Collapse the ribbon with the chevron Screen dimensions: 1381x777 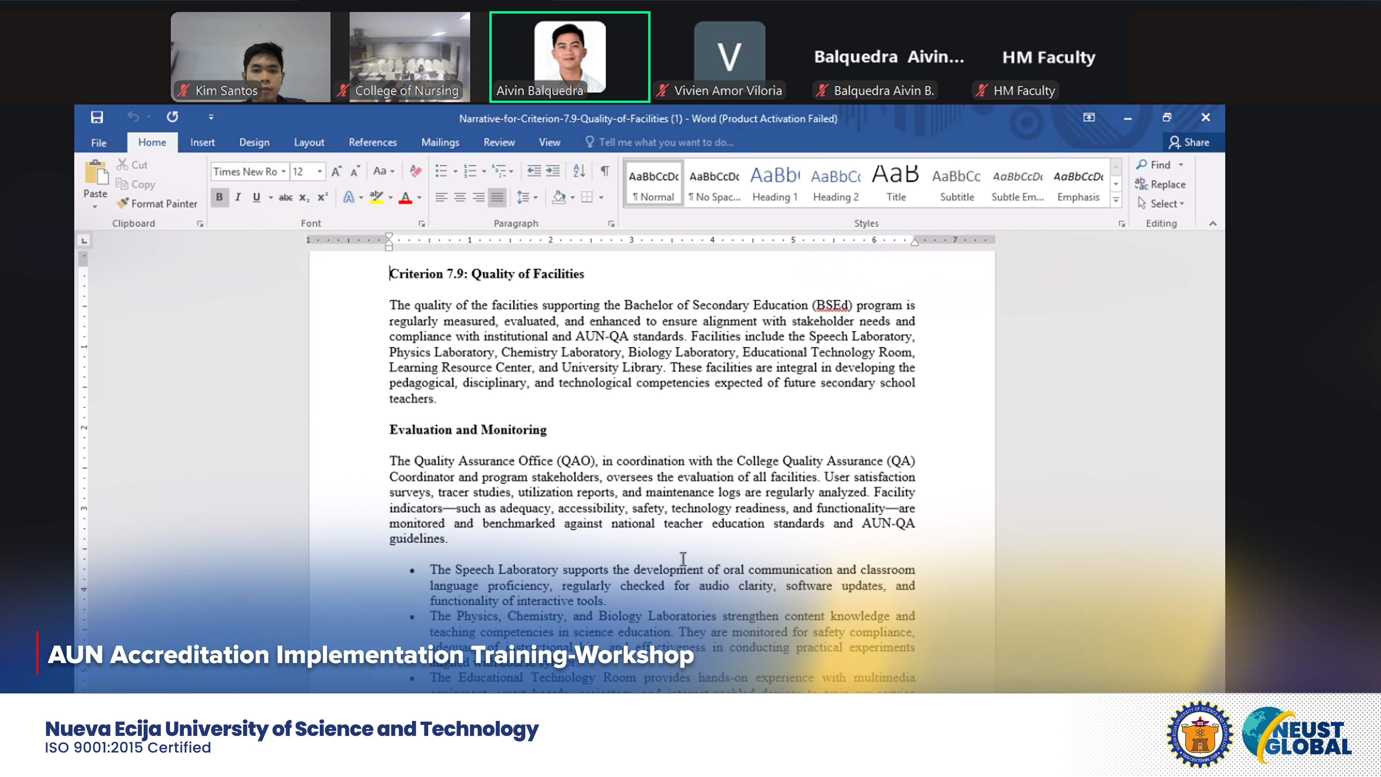[1213, 224]
